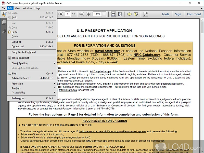Open the Help menu
Viewport: 204px width, 153px height.
point(37,8)
